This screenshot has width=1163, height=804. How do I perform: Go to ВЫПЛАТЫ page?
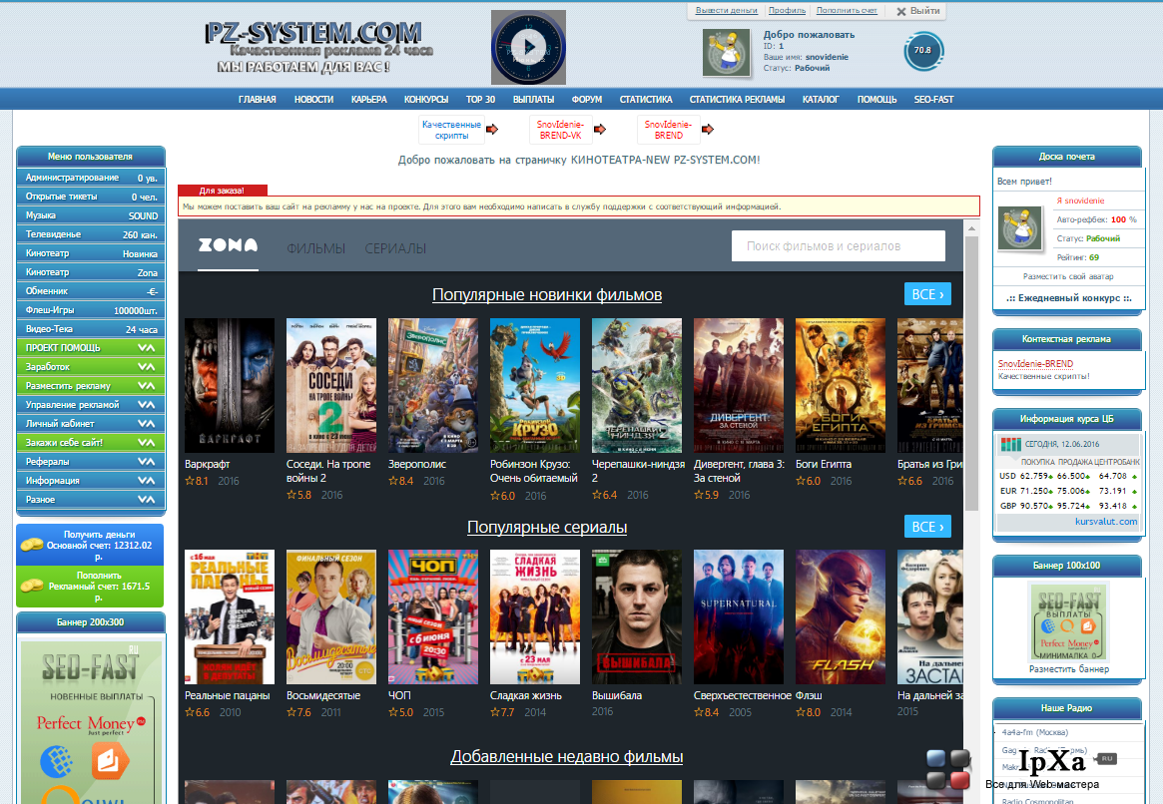tap(533, 100)
